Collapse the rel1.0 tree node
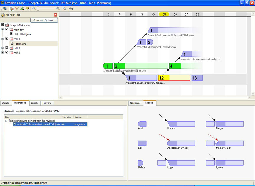 coord(3,39)
